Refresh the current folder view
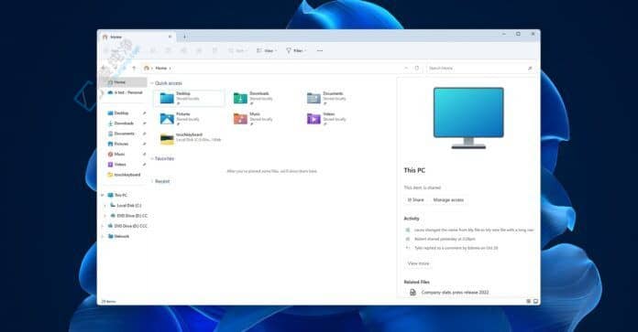This screenshot has width=638, height=332. click(x=417, y=69)
